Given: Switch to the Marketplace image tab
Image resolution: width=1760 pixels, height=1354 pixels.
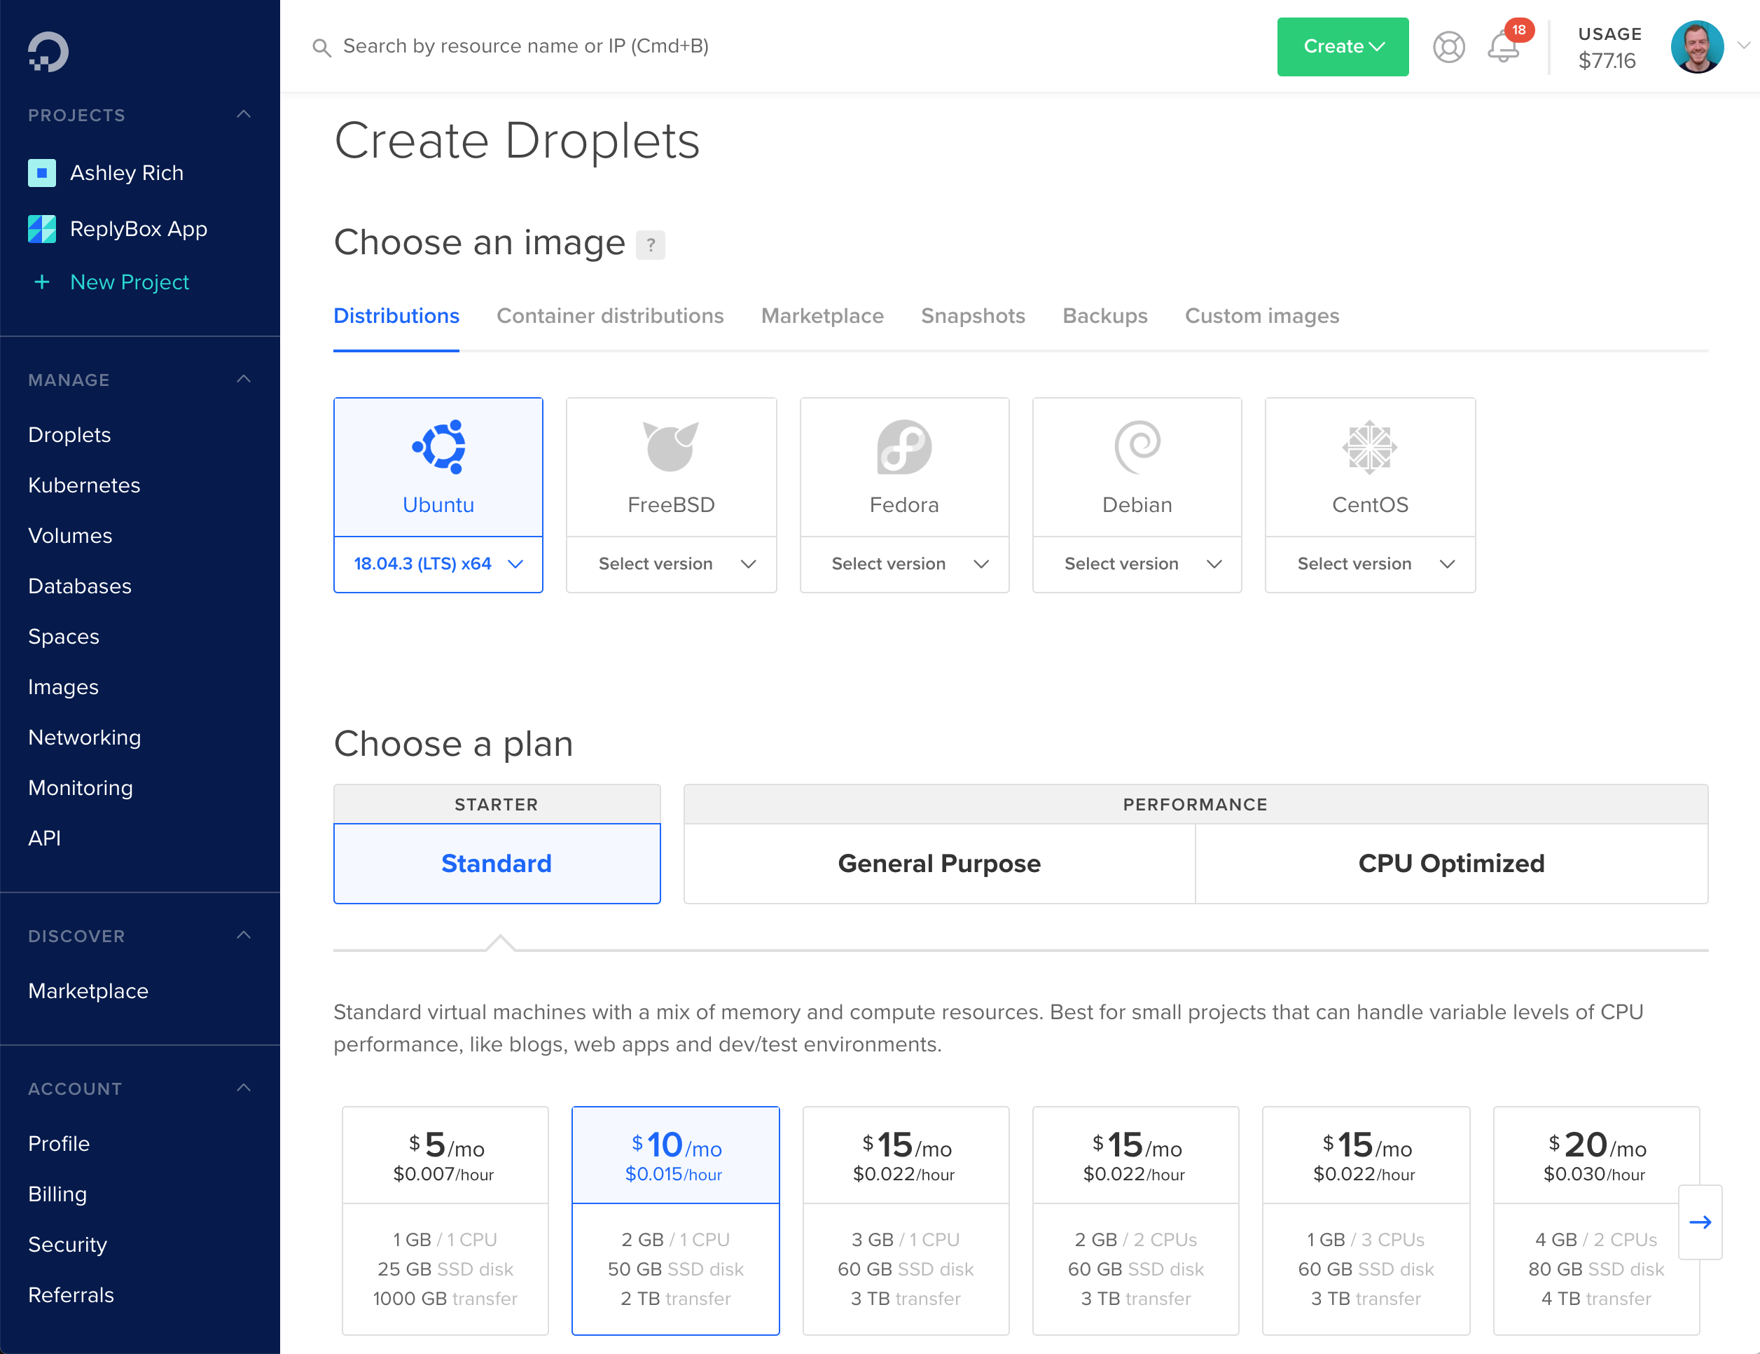Looking at the screenshot, I should click(x=822, y=316).
